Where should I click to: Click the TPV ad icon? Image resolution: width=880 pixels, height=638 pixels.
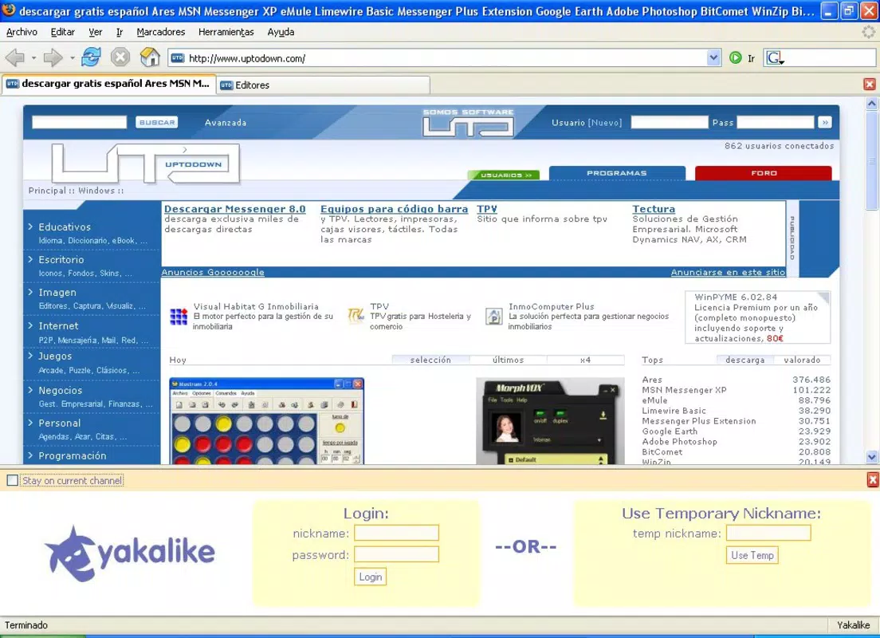click(x=356, y=316)
